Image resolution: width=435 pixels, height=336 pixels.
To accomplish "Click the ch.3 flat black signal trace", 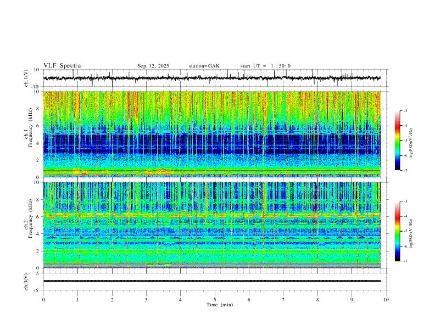I will [x=211, y=281].
